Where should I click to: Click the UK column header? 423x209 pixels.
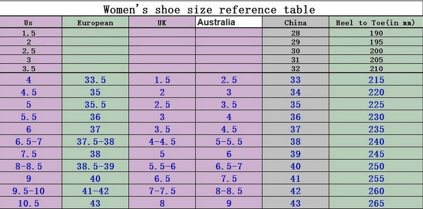162,23
